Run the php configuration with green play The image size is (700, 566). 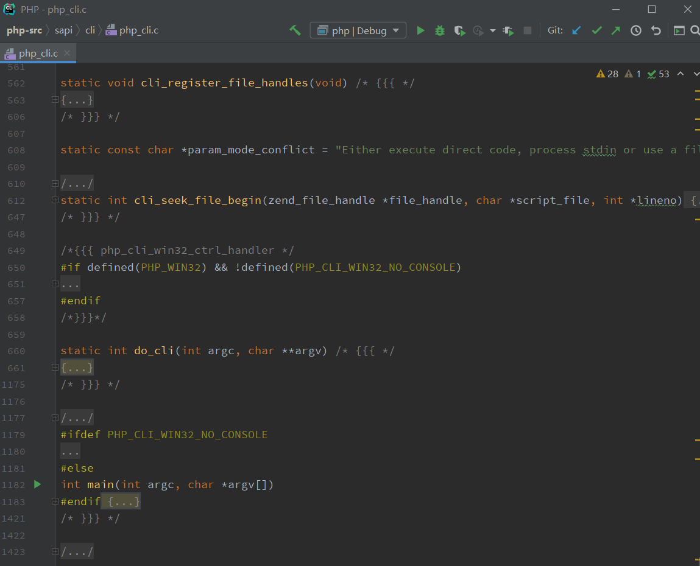pyautogui.click(x=420, y=30)
